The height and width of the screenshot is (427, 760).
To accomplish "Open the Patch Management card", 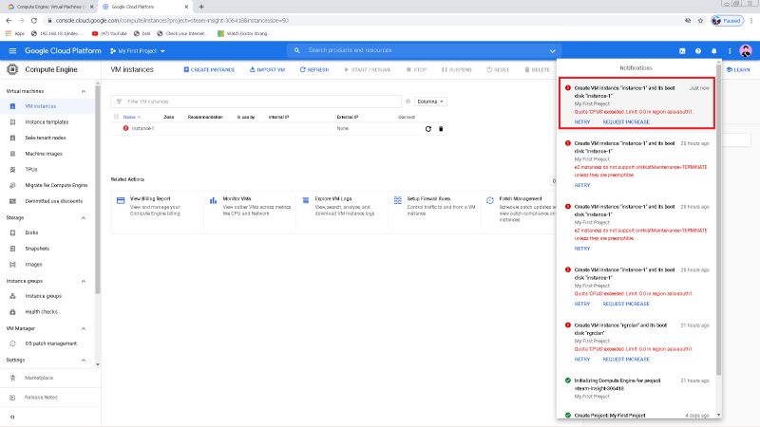I will pos(519,209).
